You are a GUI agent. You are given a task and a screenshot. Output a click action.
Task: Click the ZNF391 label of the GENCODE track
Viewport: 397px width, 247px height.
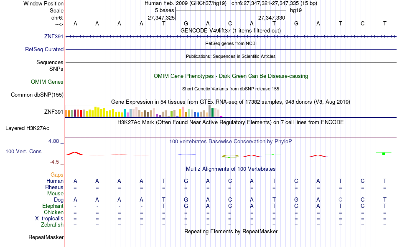(53, 36)
